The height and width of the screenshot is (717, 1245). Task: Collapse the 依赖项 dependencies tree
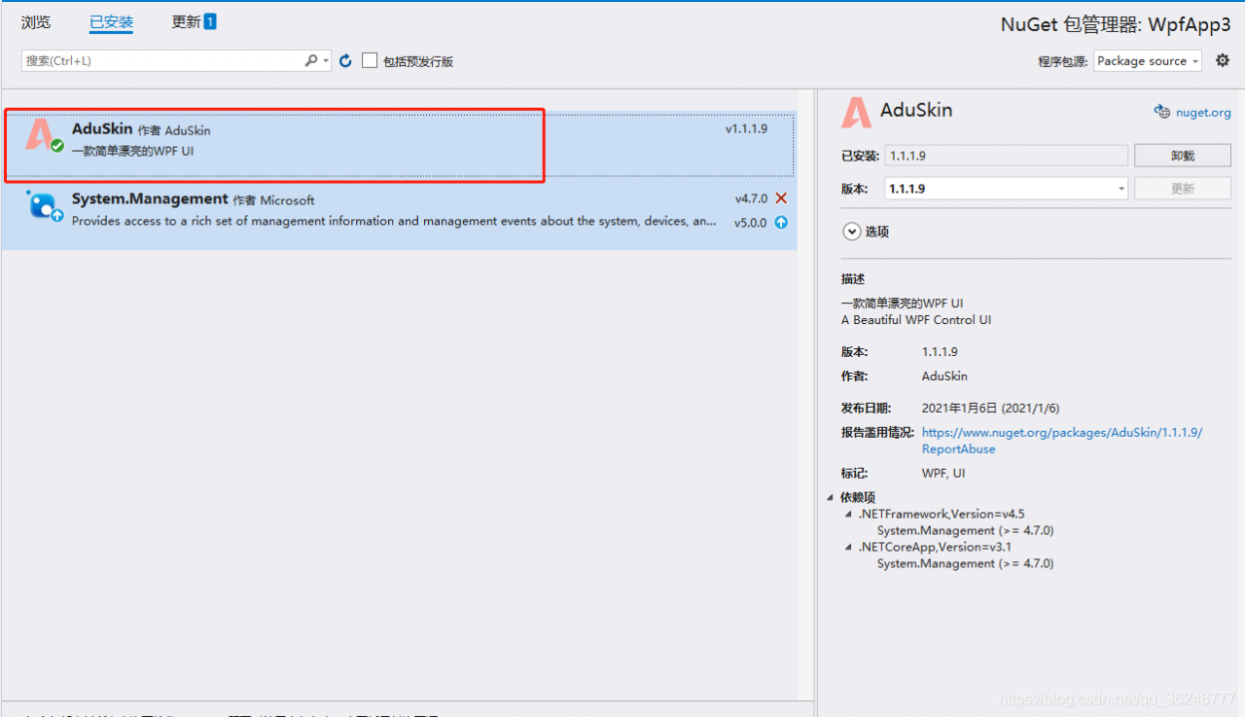(x=830, y=498)
